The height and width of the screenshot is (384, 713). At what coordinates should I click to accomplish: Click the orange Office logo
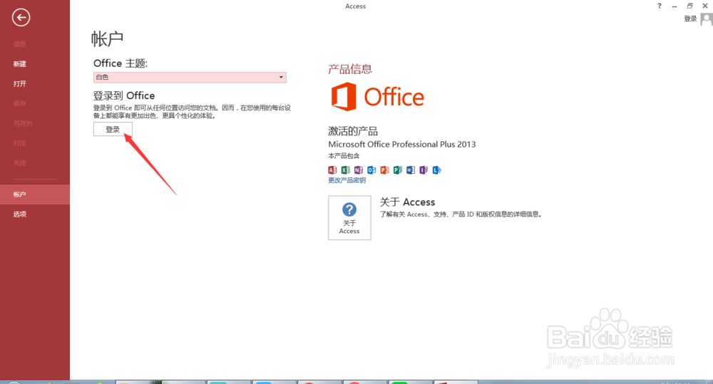click(x=377, y=97)
